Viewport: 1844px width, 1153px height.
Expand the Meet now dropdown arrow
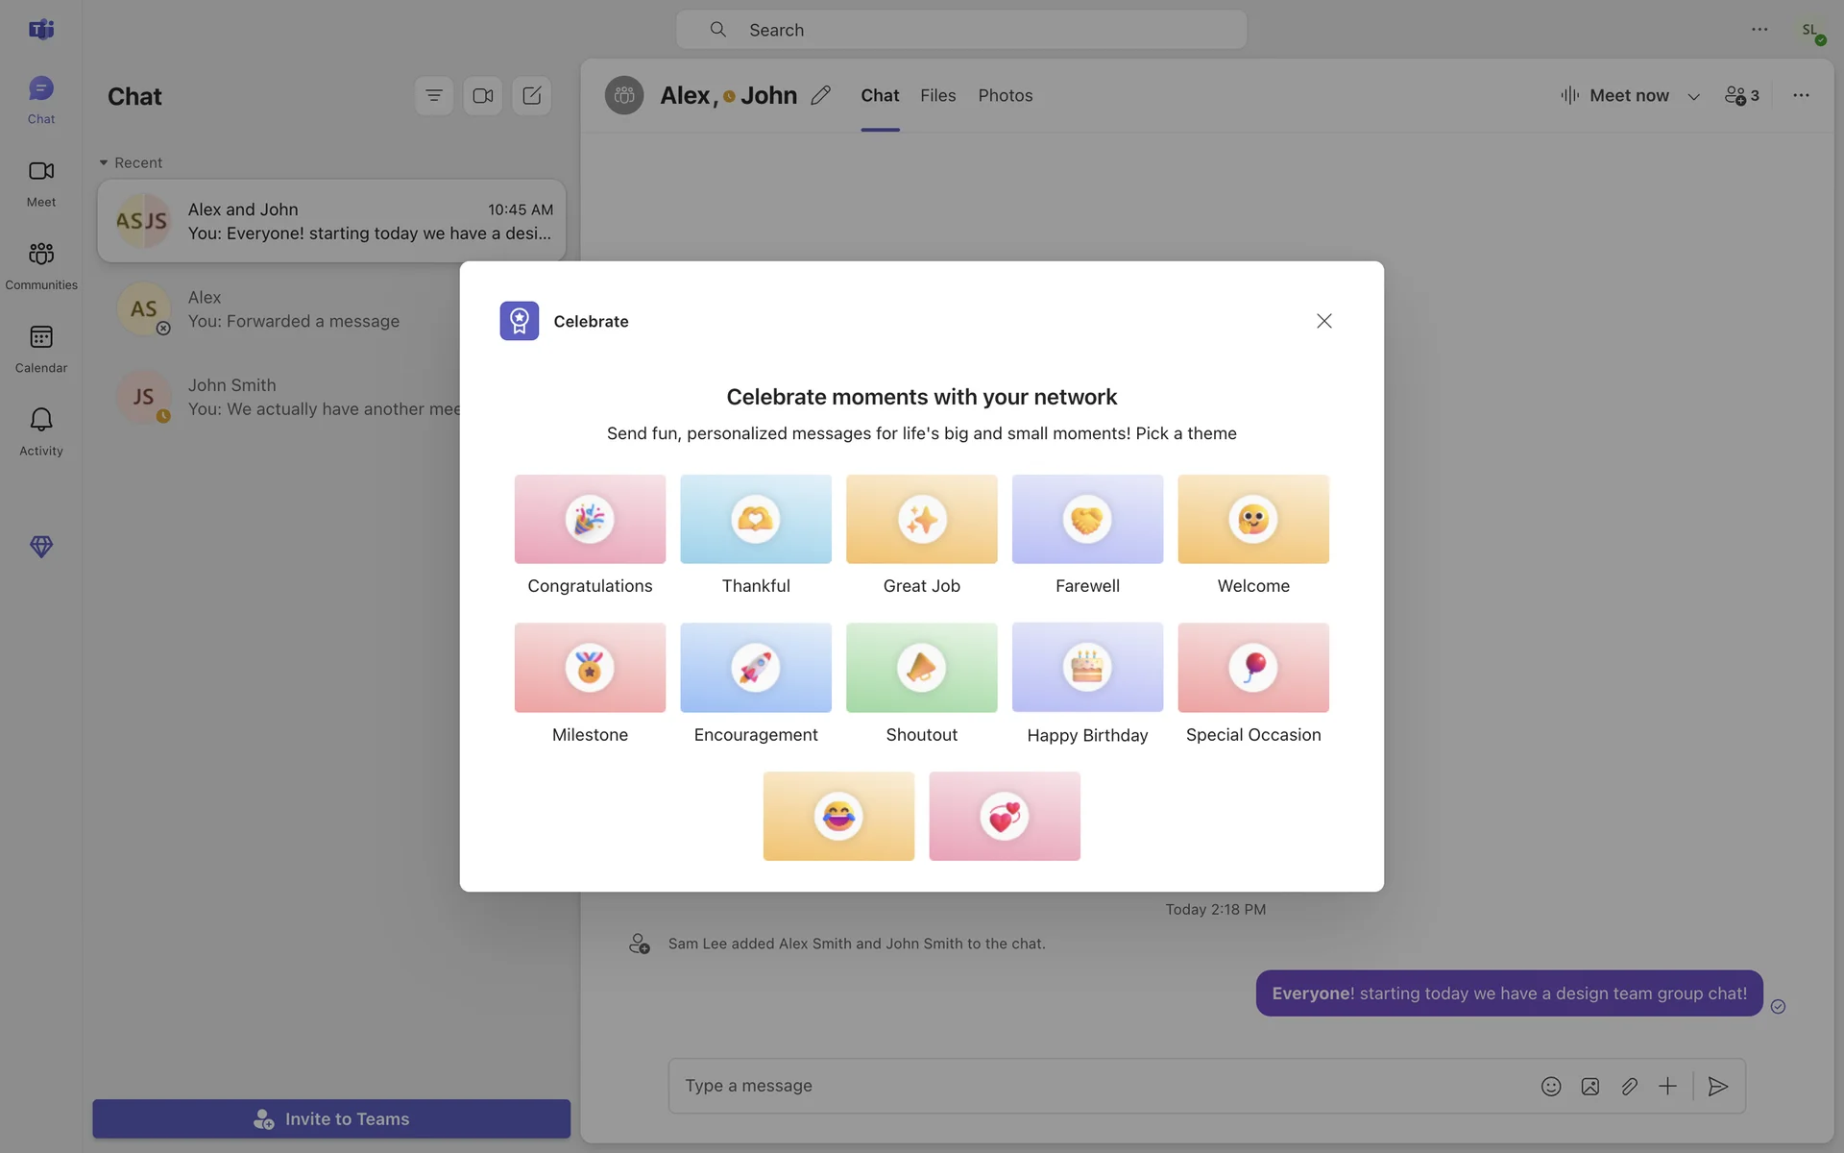pos(1694,96)
